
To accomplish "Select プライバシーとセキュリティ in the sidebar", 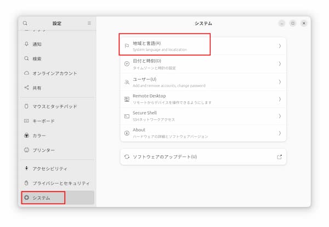I will pos(58,183).
